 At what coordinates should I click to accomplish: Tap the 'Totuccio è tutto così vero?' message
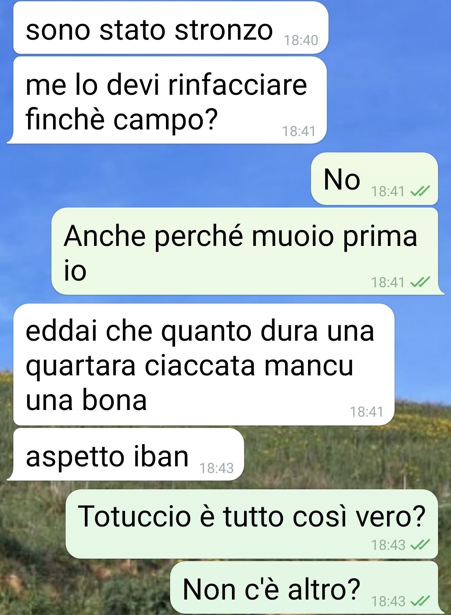click(x=252, y=524)
